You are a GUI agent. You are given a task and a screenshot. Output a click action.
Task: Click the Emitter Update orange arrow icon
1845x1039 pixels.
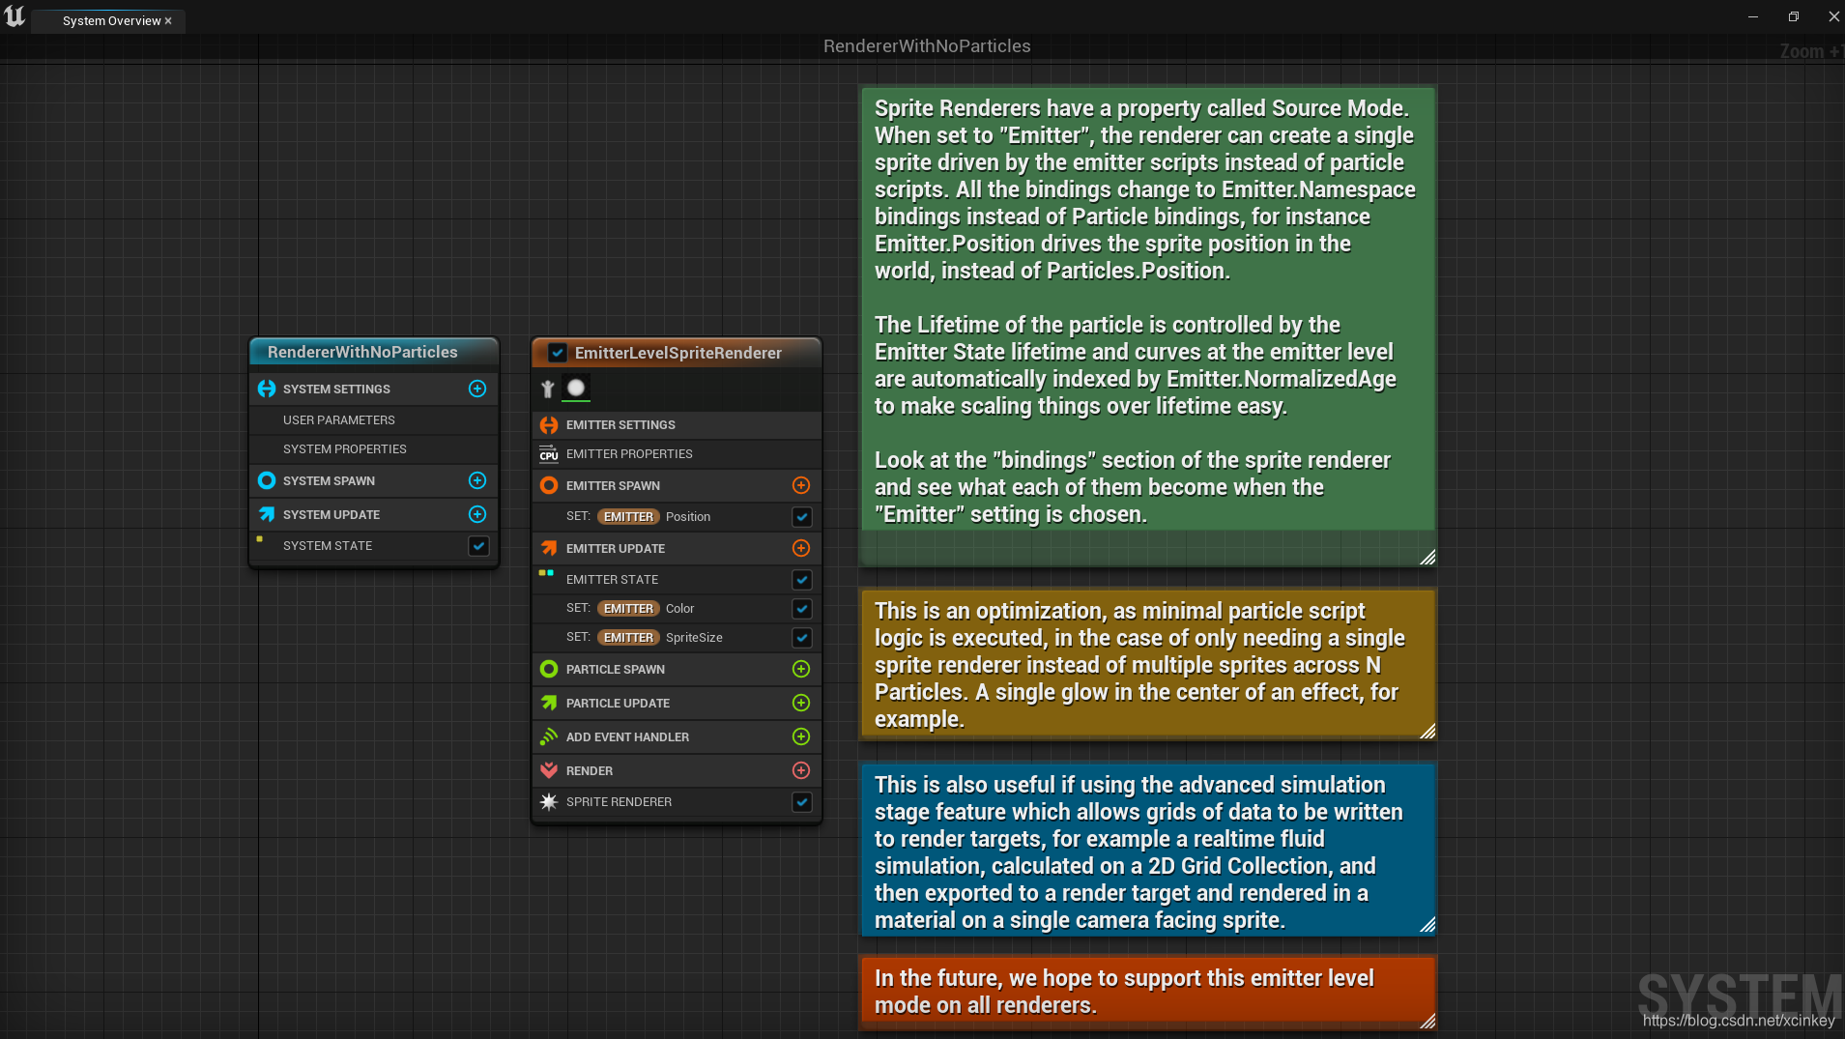[549, 548]
